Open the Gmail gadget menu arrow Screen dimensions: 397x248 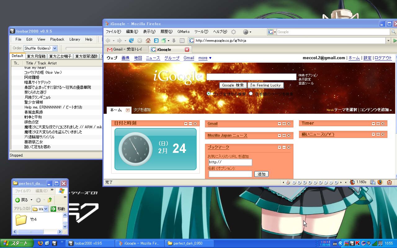point(279,124)
